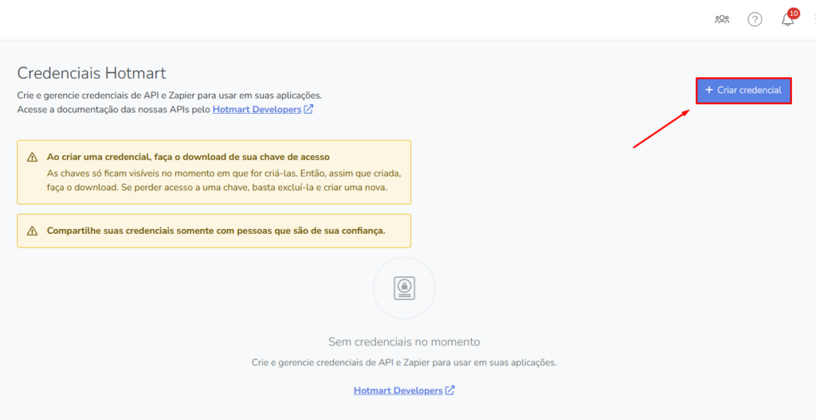The height and width of the screenshot is (420, 816).
Task: Click the access key download warning heading
Action: pyautogui.click(x=188, y=157)
